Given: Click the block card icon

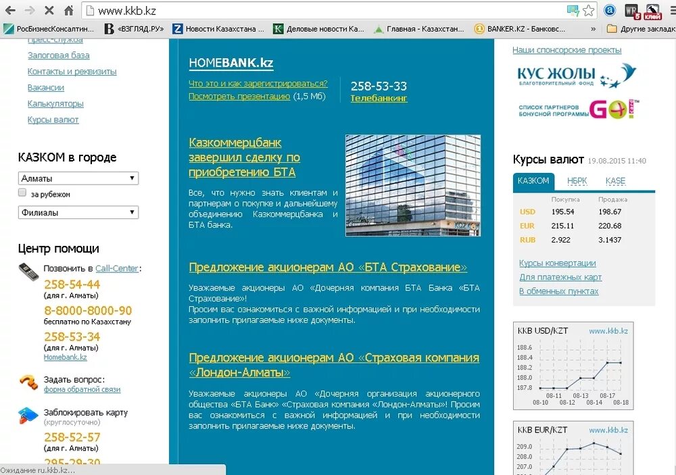Looking at the screenshot, I should click(28, 415).
